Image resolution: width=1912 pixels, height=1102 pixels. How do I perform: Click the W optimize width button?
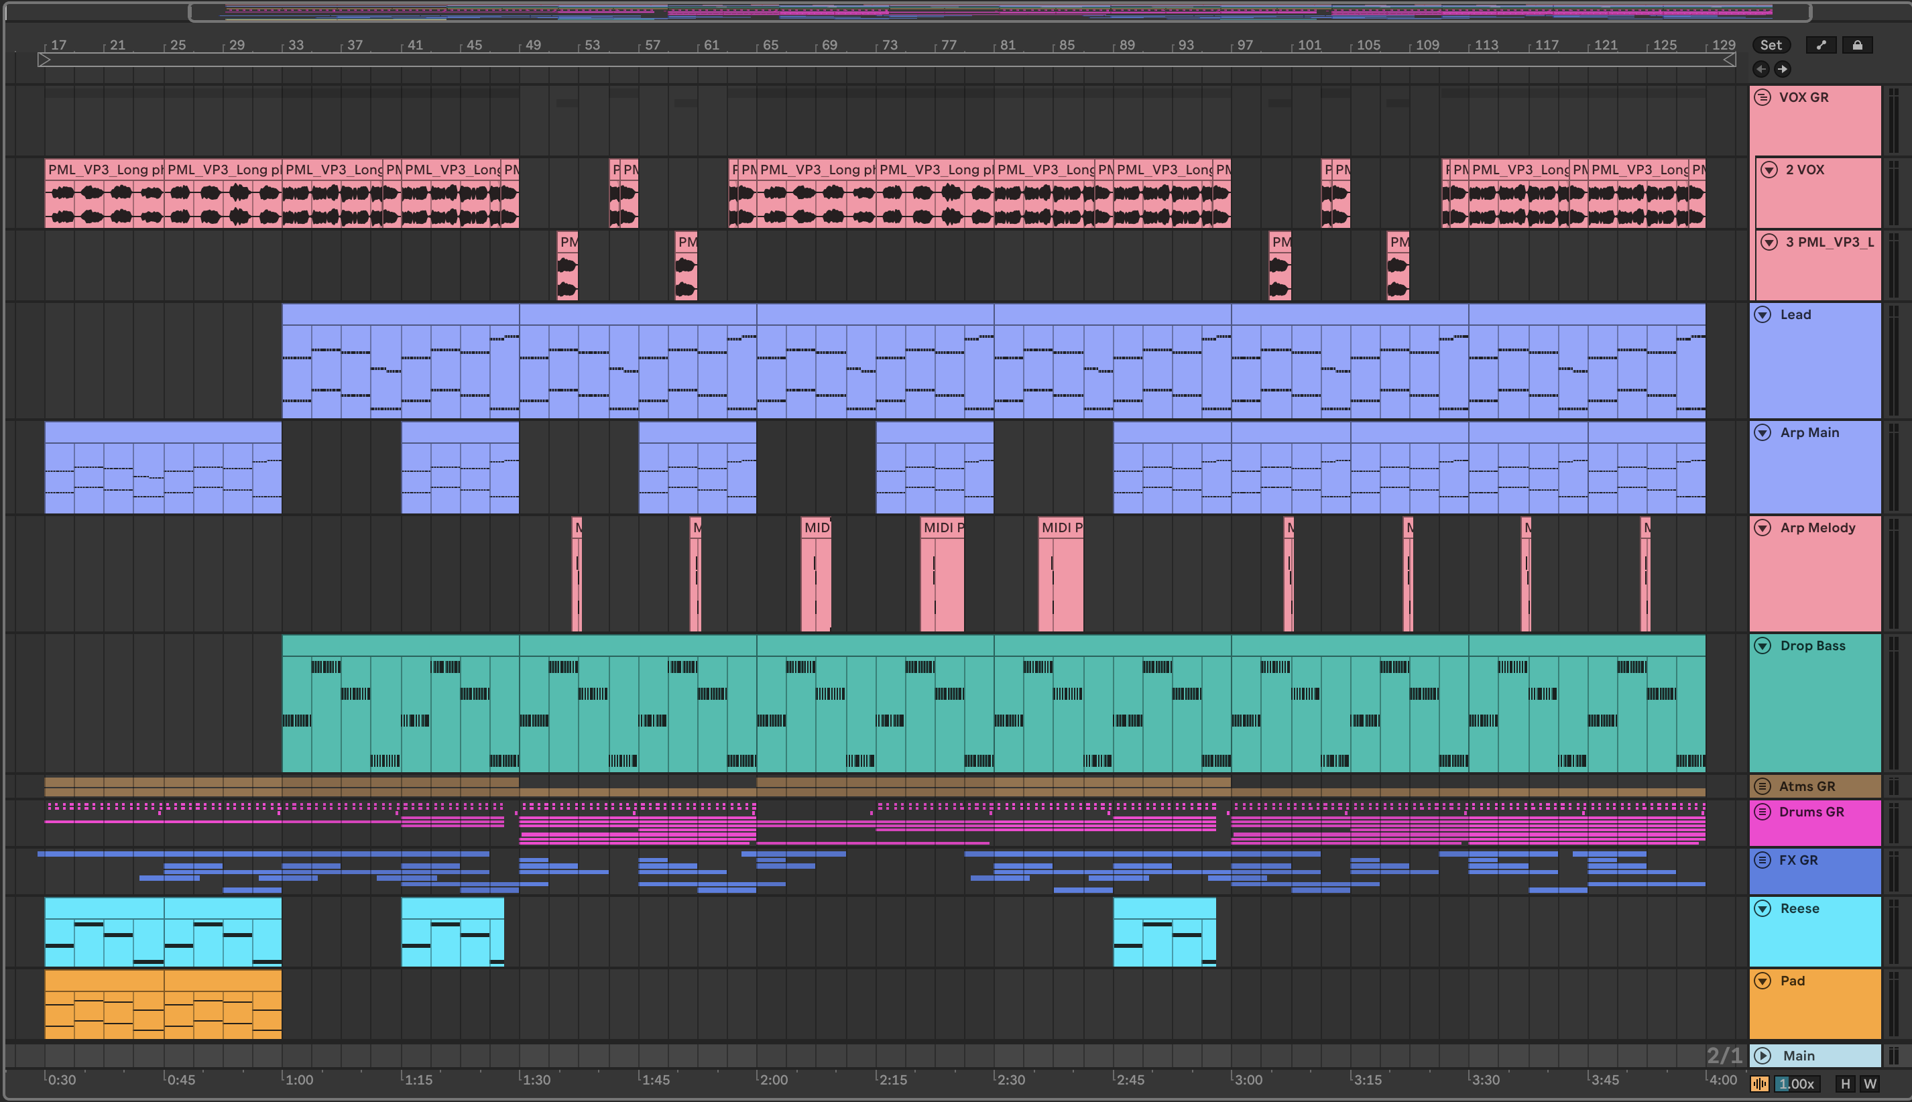coord(1870,1084)
